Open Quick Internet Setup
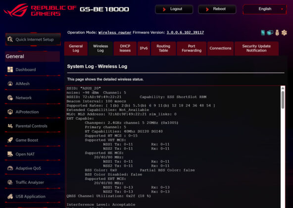The width and height of the screenshot is (293, 208). tap(33, 40)
